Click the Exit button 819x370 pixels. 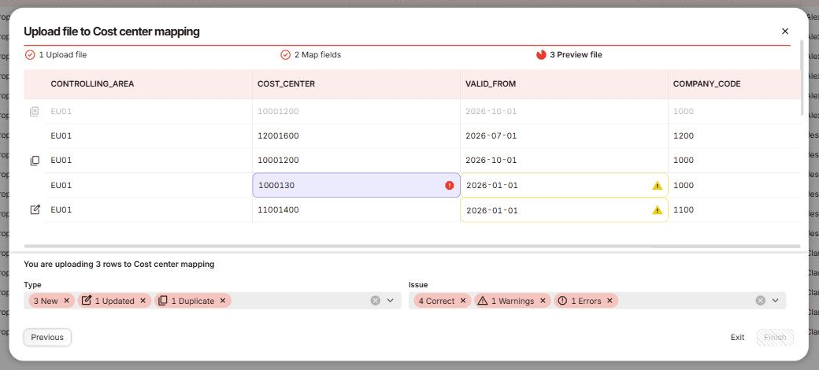[x=738, y=337]
